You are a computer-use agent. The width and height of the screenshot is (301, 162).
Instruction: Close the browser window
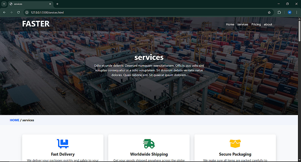pyautogui.click(x=296, y=4)
